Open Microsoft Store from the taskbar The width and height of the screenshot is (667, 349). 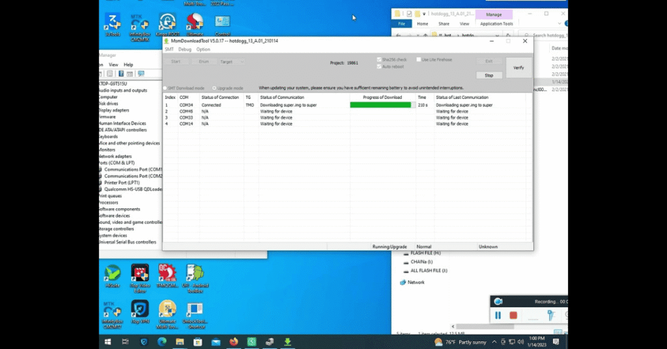point(198,342)
